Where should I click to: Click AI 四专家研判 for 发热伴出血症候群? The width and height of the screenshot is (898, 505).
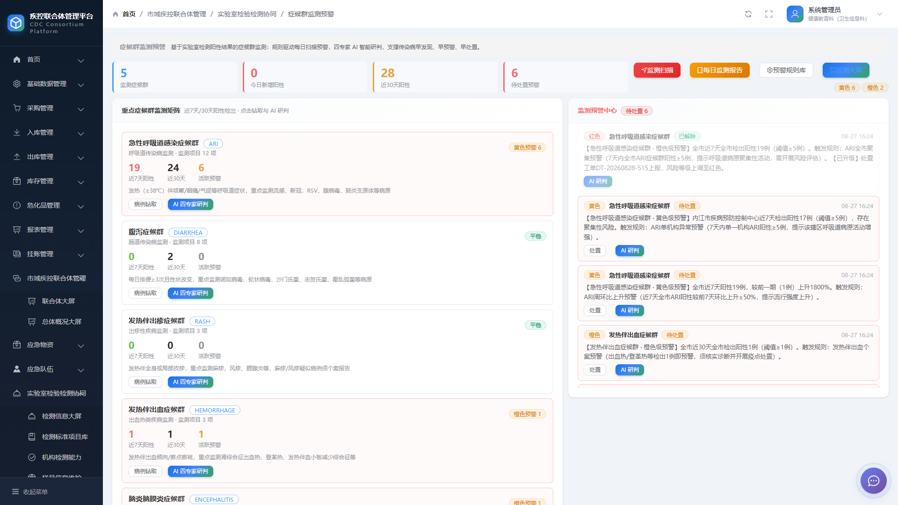pyautogui.click(x=190, y=471)
